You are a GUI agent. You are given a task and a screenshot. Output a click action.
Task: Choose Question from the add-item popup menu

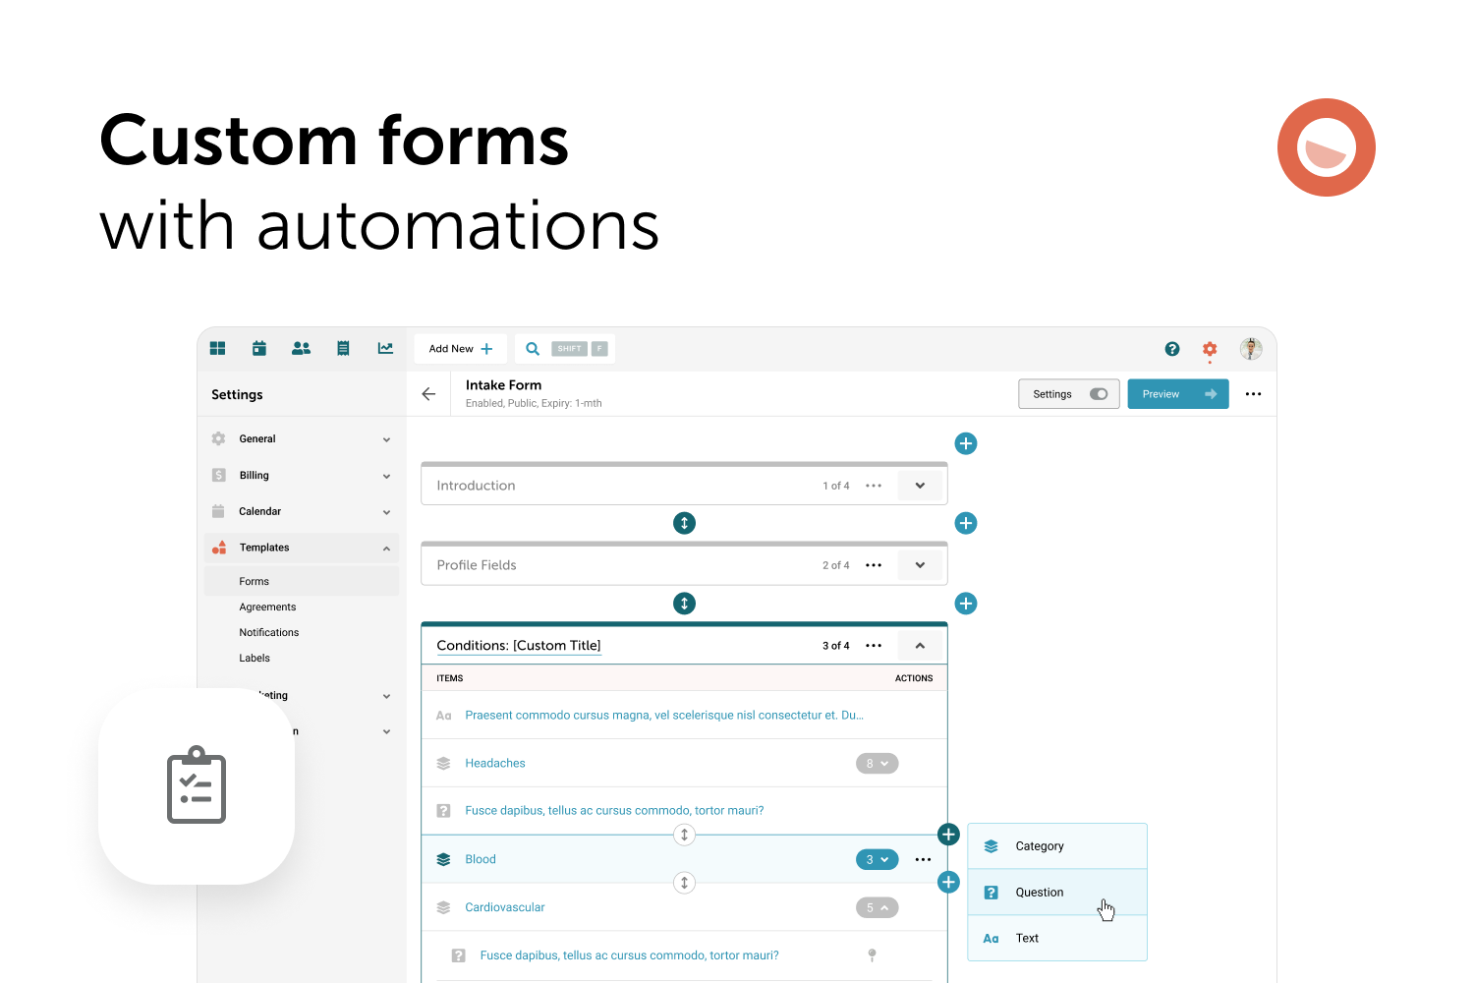click(x=1040, y=892)
